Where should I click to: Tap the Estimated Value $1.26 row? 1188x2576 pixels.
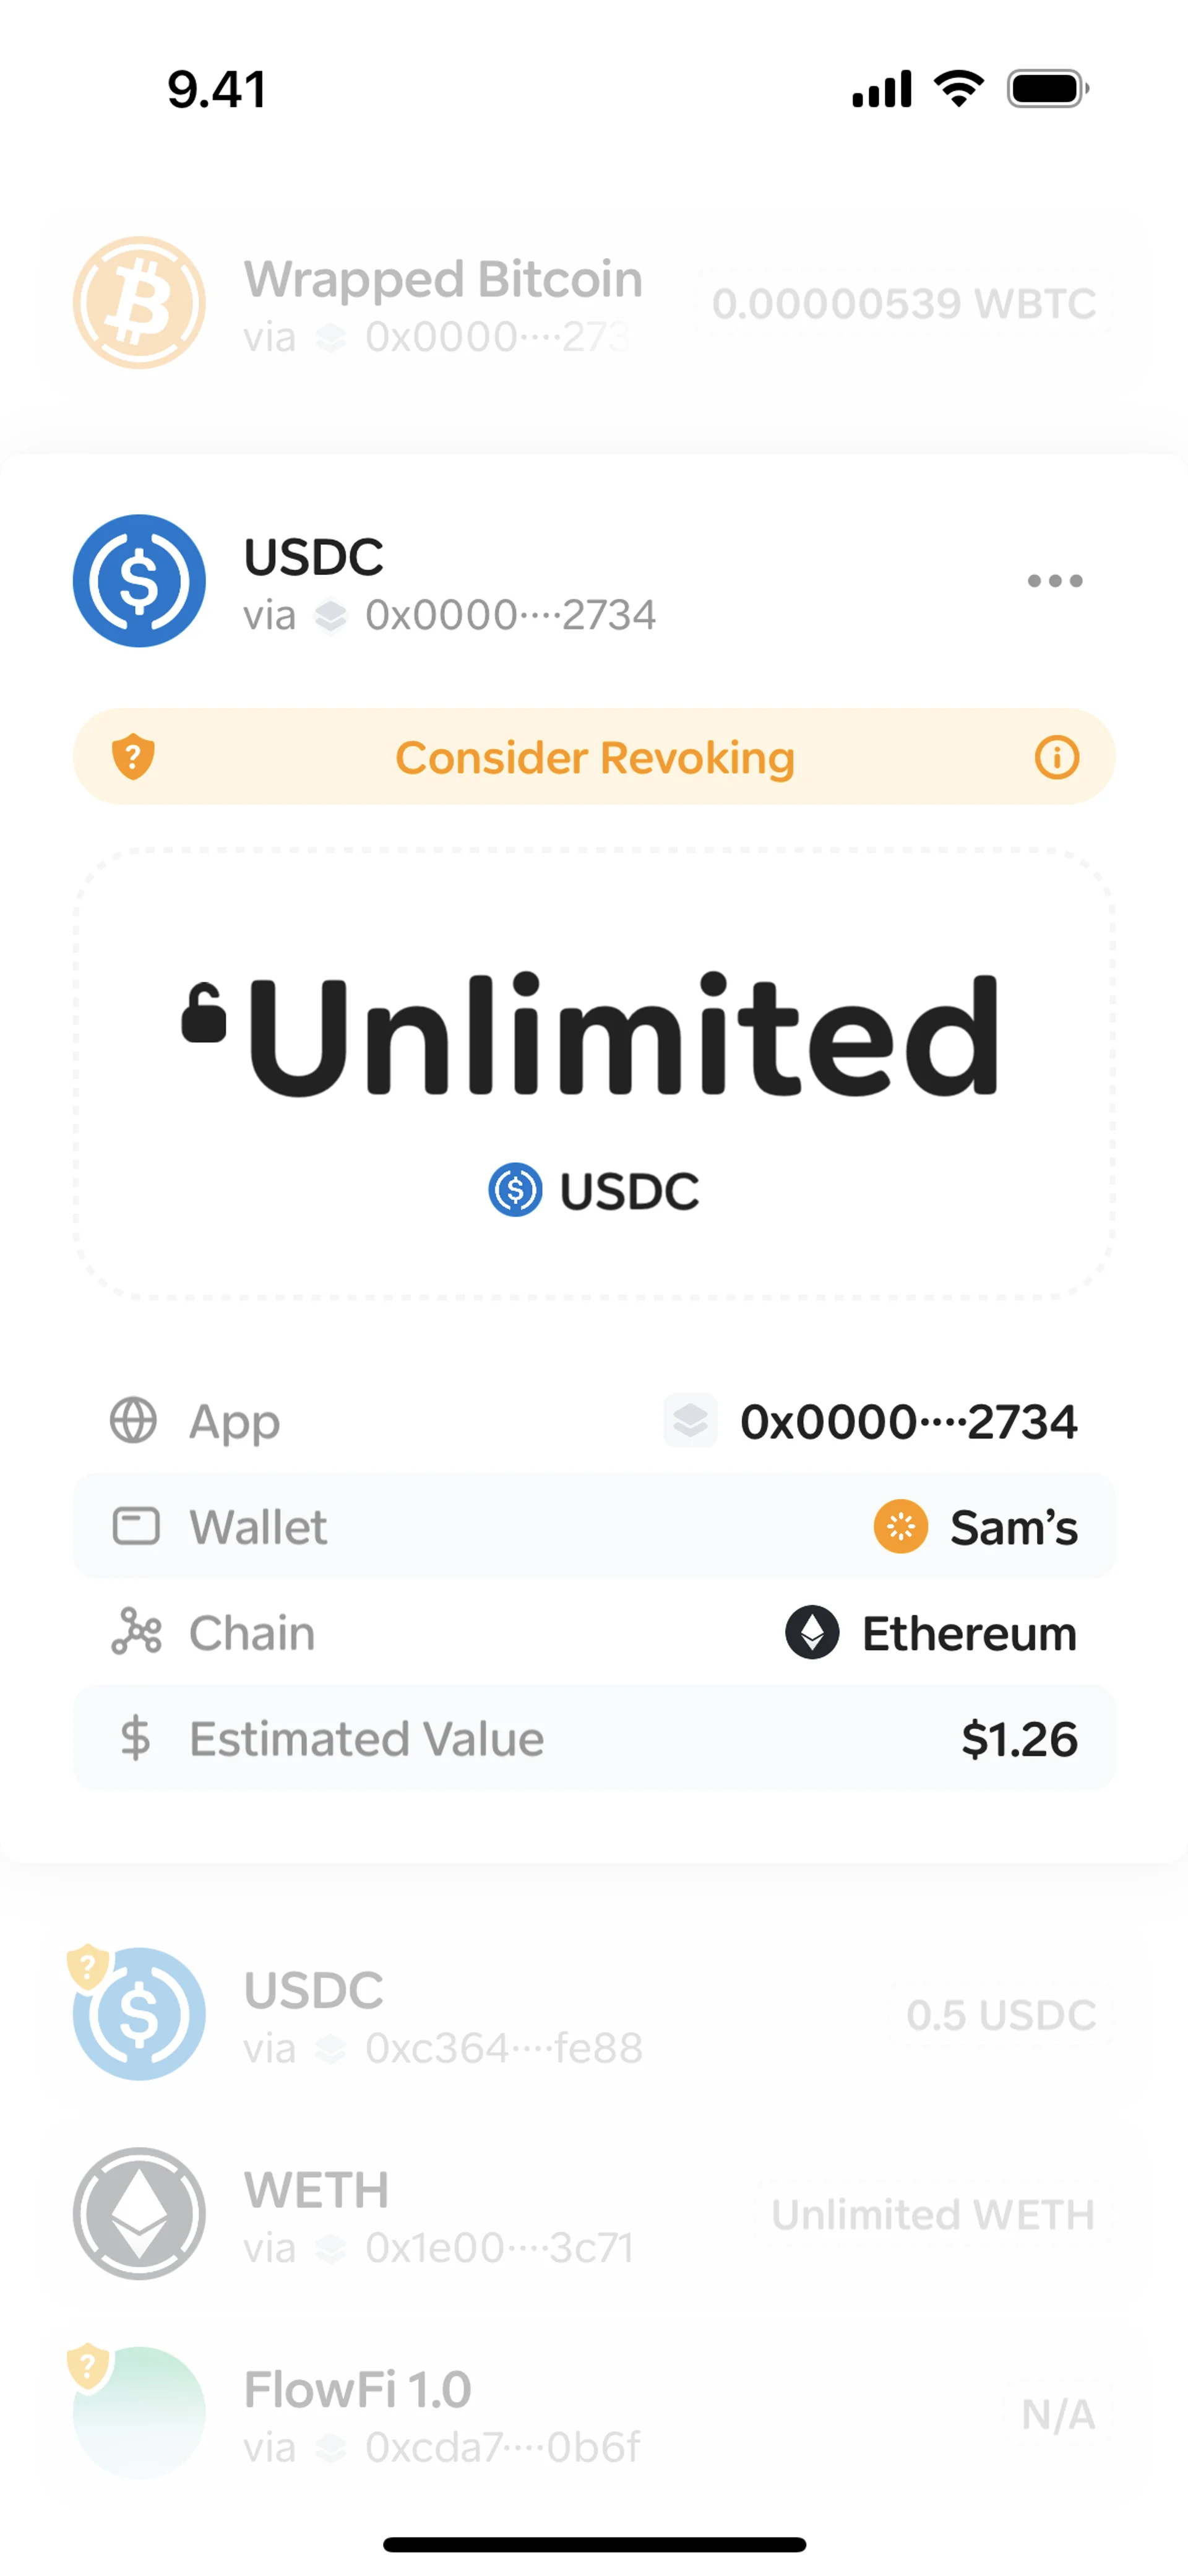coord(594,1739)
